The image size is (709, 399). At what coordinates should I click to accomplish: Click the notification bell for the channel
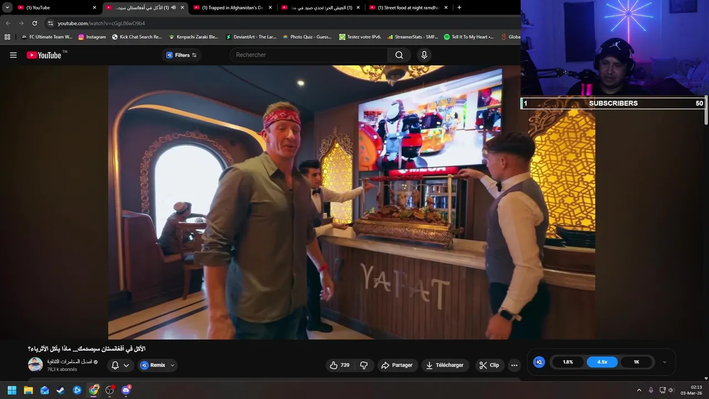tap(115, 365)
